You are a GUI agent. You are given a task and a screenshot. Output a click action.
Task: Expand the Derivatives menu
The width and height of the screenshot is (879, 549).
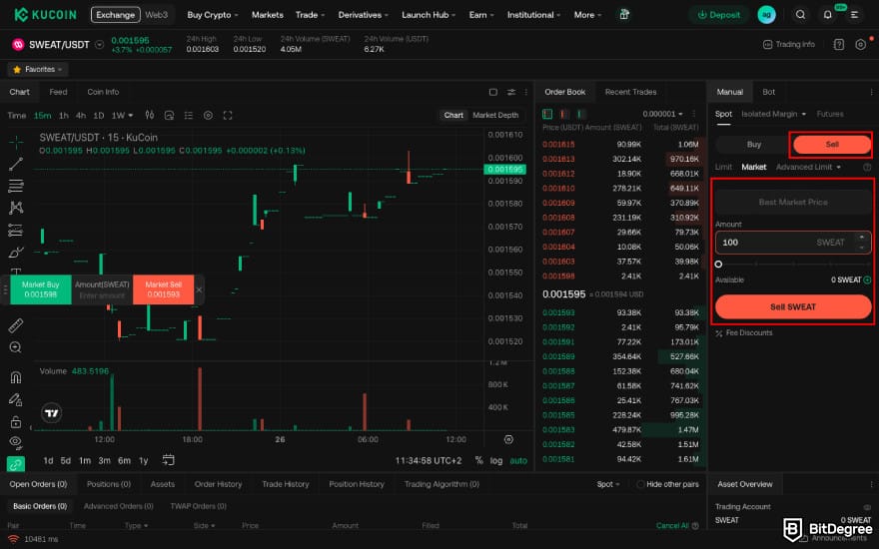click(363, 15)
